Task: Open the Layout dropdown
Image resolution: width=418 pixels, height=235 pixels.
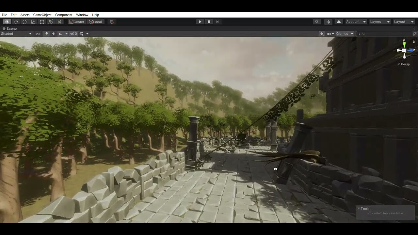Action: [404, 22]
